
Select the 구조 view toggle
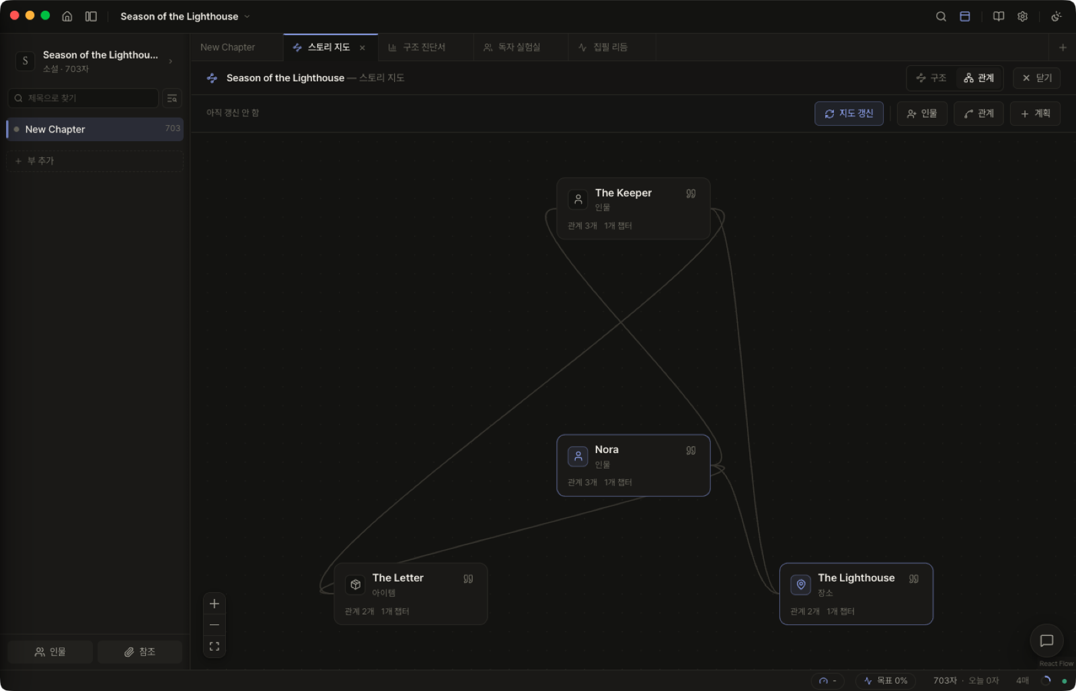tap(931, 78)
